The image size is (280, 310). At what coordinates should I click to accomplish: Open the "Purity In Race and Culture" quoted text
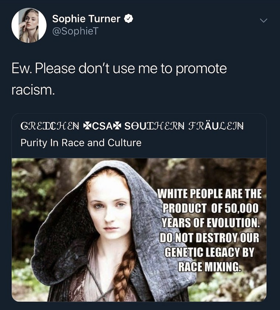81,143
